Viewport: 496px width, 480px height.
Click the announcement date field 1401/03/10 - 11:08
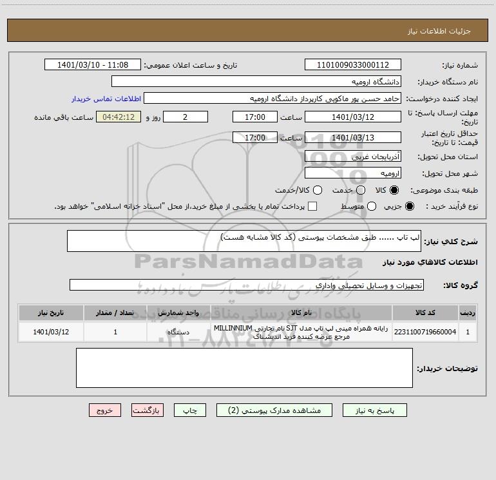(93, 64)
